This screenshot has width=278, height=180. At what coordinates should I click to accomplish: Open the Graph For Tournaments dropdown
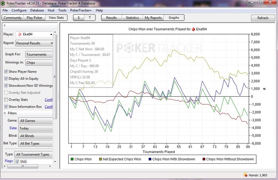(x=39, y=54)
